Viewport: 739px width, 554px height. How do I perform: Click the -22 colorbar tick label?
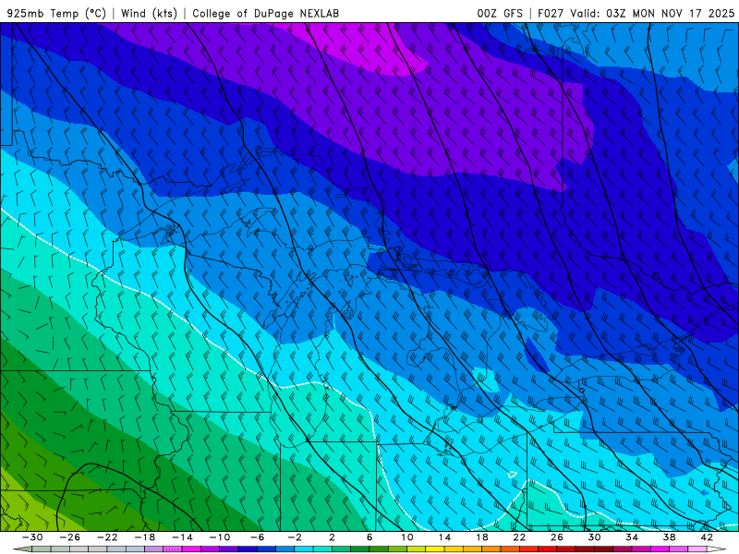coord(107,537)
